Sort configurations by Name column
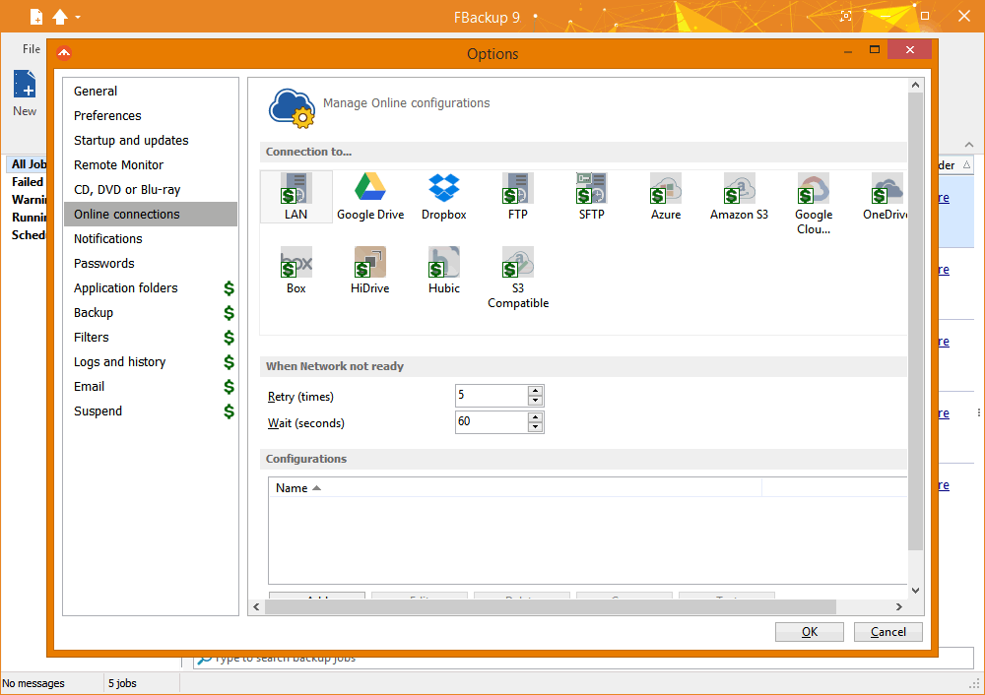This screenshot has width=985, height=695. [x=515, y=488]
